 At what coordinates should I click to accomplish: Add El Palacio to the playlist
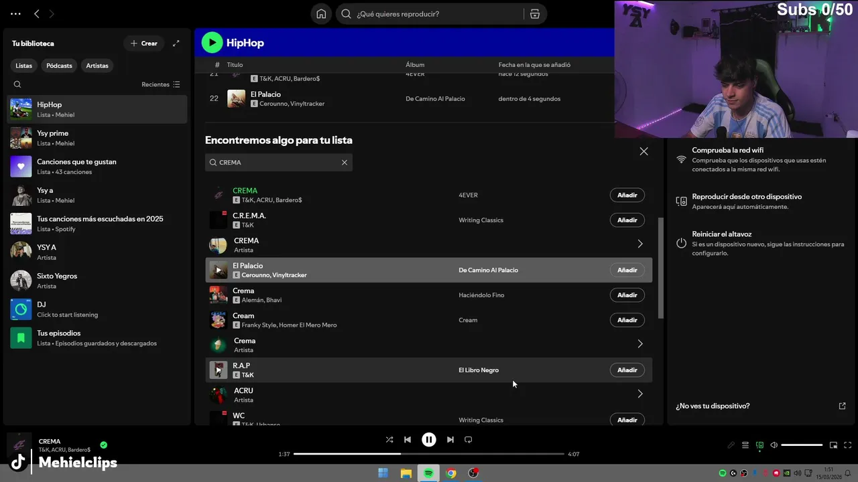[627, 270]
